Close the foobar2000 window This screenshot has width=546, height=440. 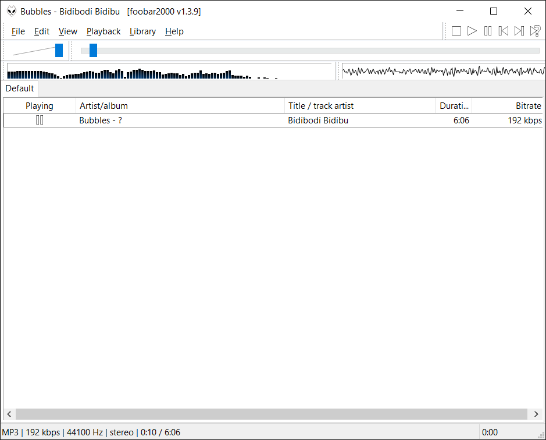(x=527, y=11)
